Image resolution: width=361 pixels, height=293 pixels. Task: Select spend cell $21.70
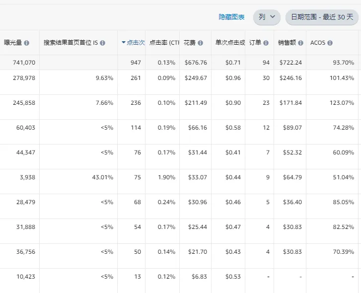[x=198, y=252]
